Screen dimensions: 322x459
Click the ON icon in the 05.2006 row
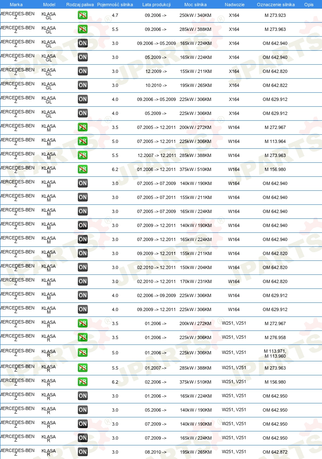[83, 410]
